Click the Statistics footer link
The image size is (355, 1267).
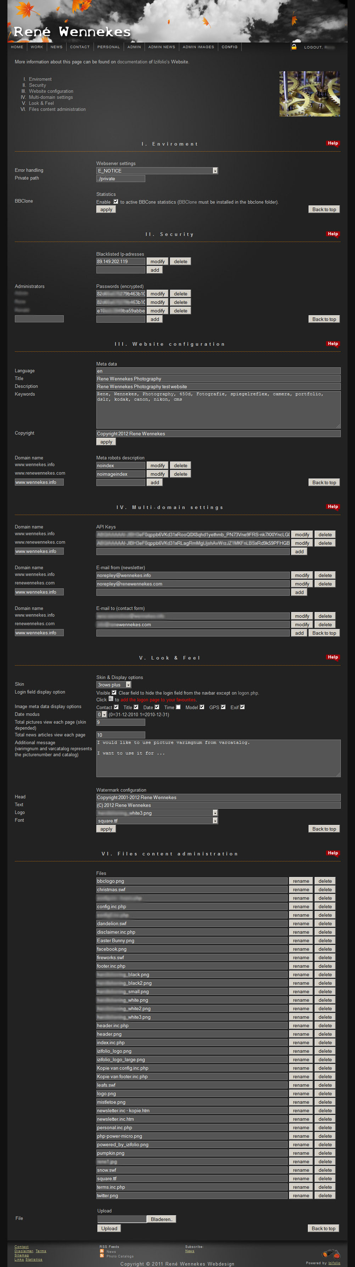click(x=34, y=1260)
